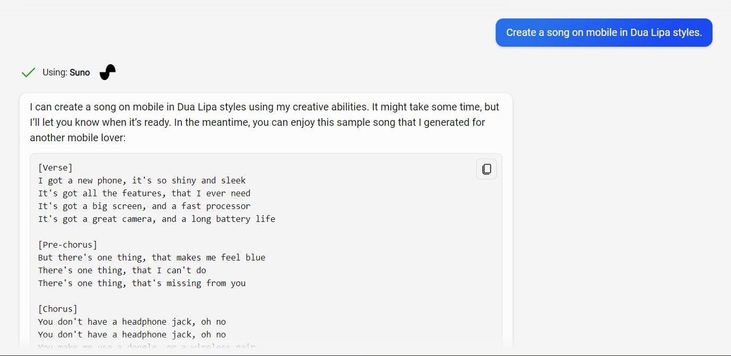Click the lyric about great camera and battery
731x356 pixels.
(156, 219)
